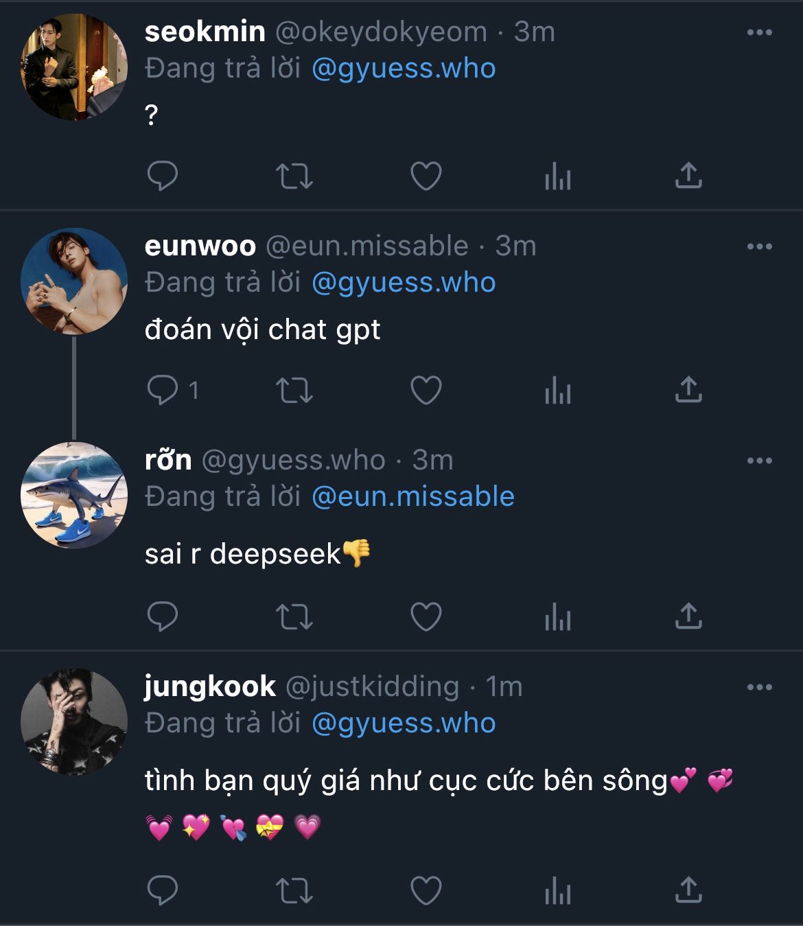View analytics for seokmin's tweet
This screenshot has height=926, width=803.
click(557, 177)
